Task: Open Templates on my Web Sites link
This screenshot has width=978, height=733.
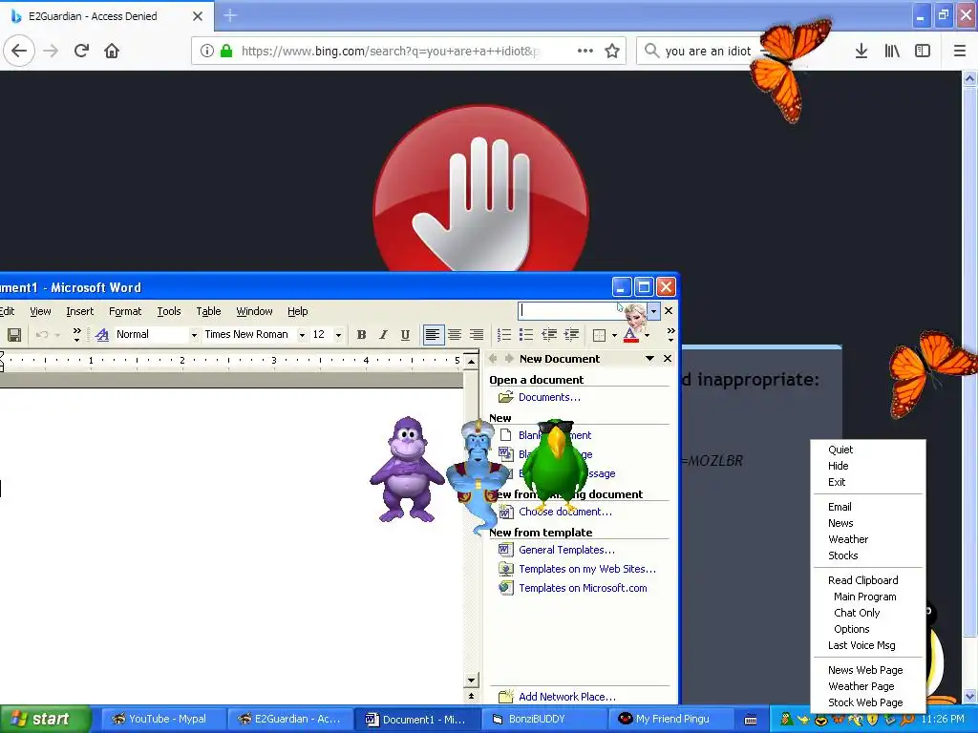Action: [587, 569]
